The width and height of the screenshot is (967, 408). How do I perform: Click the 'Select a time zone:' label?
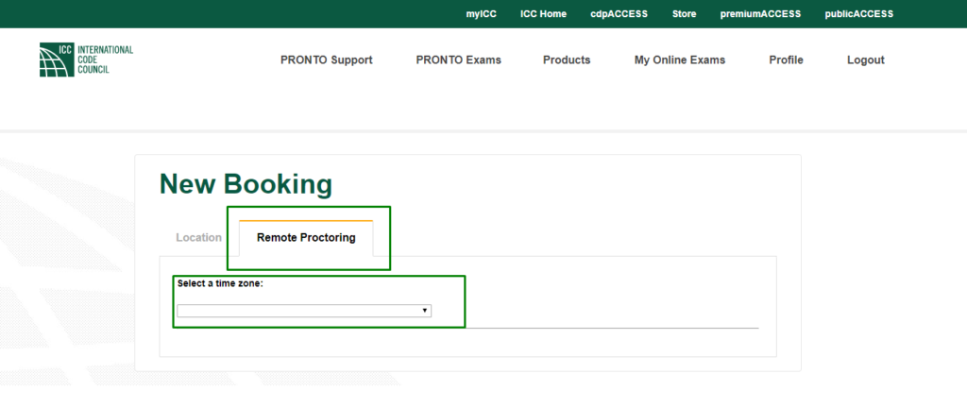tap(220, 284)
